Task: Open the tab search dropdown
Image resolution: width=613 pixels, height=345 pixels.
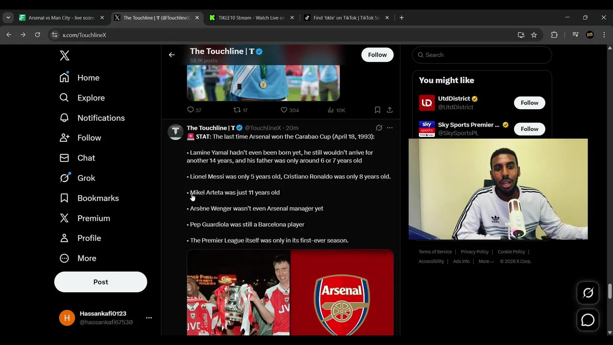Action: (8, 18)
